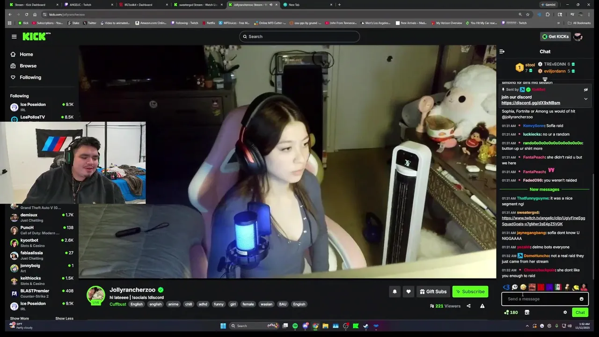Click the green Chat send button
Screen dimensions: 599x337
tap(580, 312)
